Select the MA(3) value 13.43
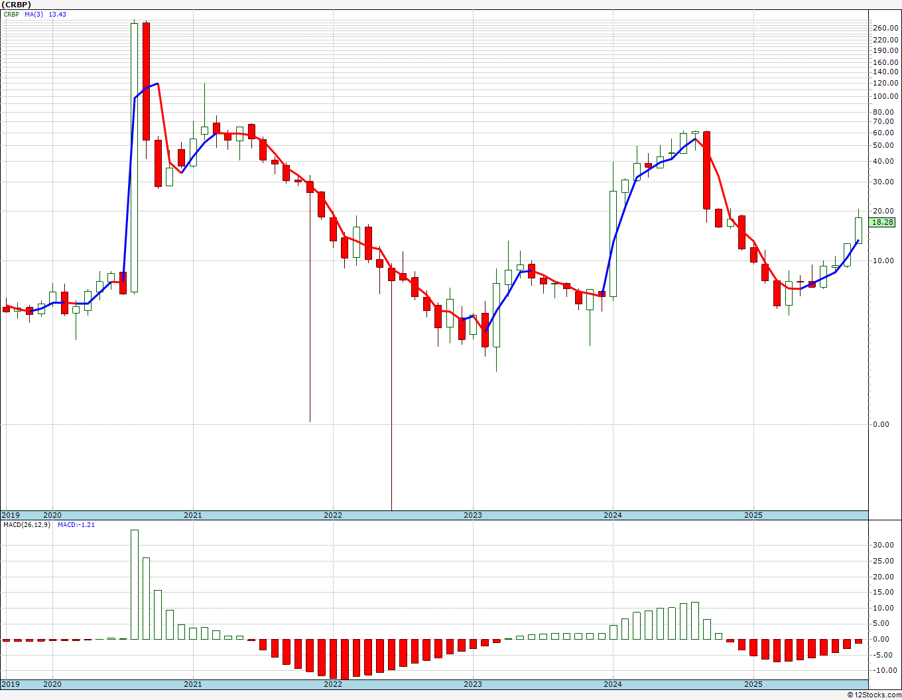 58,15
